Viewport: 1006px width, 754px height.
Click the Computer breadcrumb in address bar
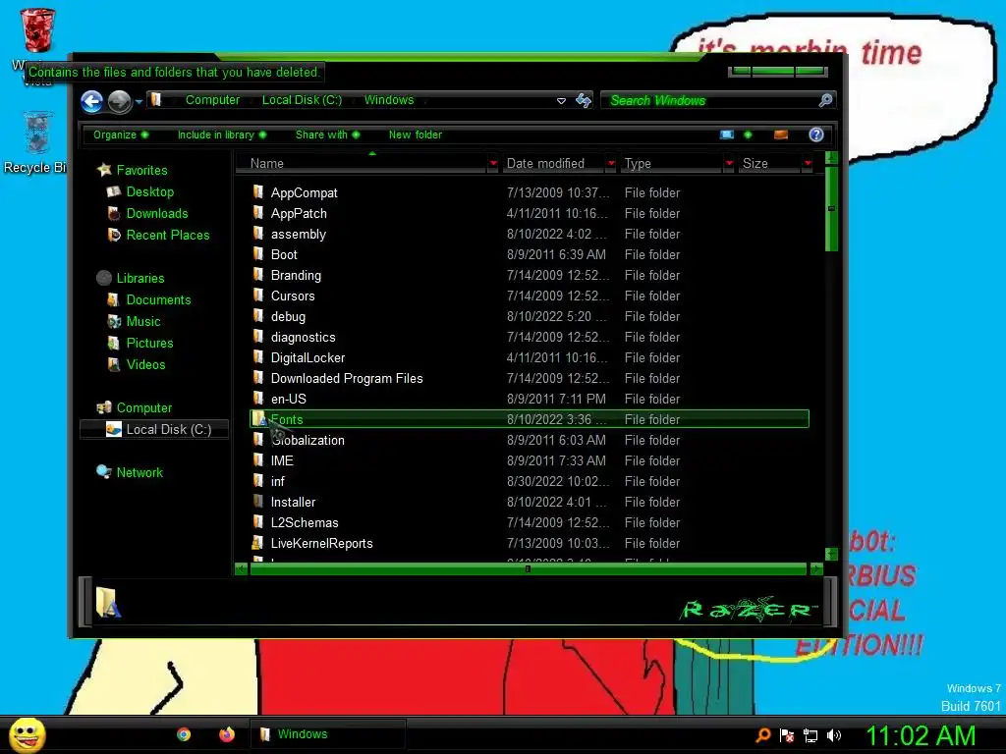212,100
